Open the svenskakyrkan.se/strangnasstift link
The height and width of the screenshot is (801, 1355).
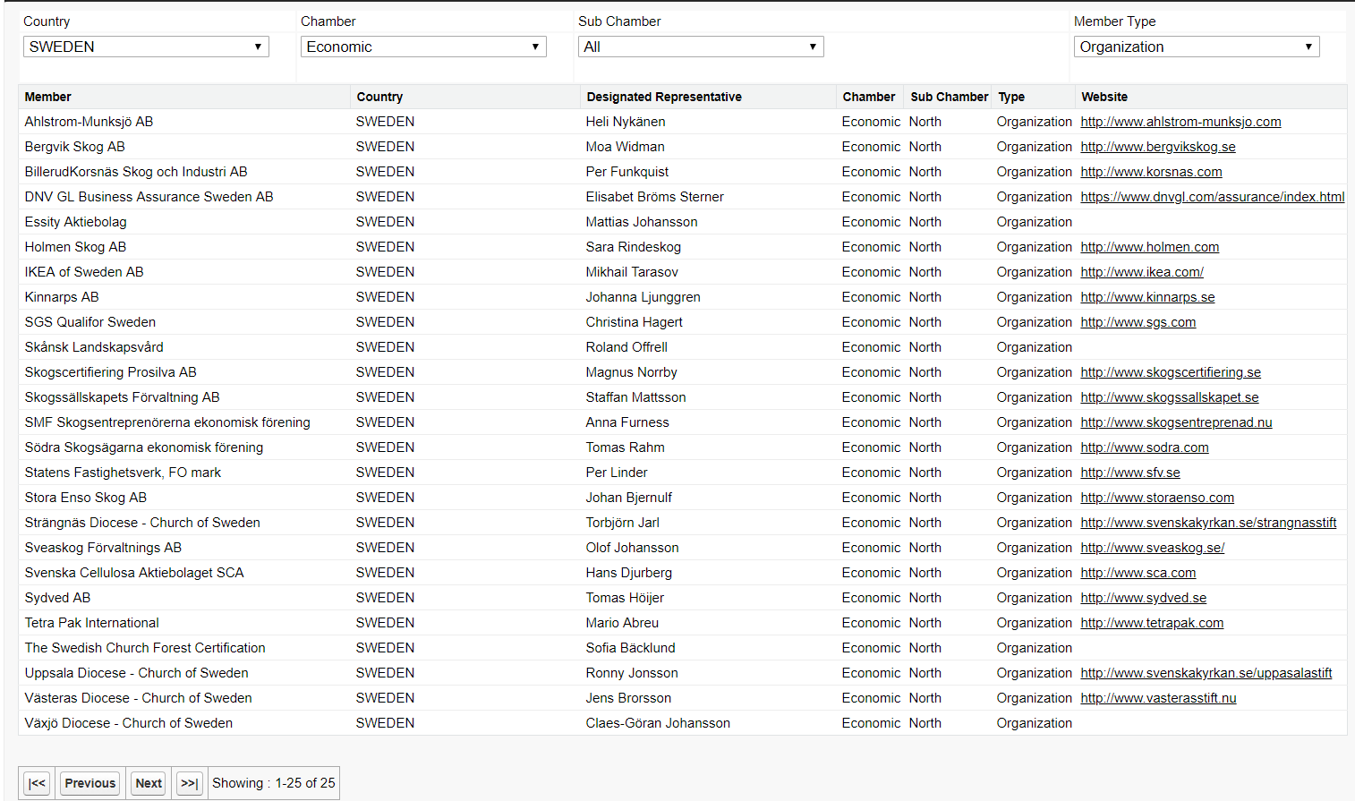click(x=1208, y=523)
